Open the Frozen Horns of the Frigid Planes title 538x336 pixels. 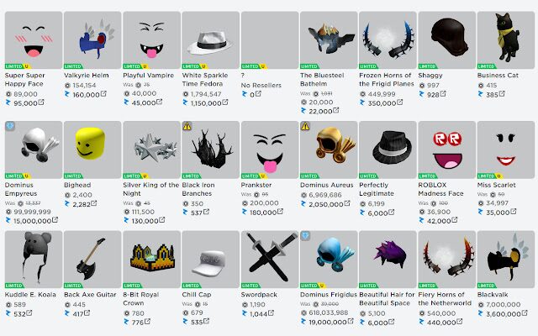point(387,79)
